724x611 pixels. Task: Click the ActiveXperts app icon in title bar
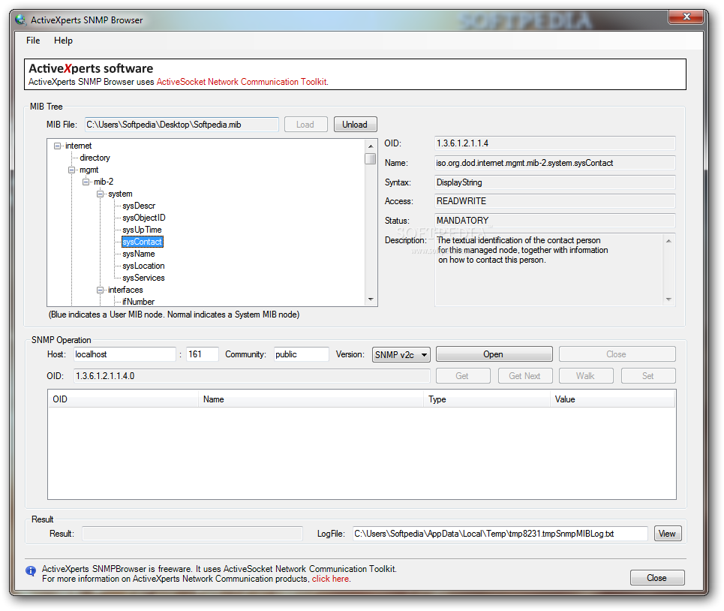pos(20,20)
